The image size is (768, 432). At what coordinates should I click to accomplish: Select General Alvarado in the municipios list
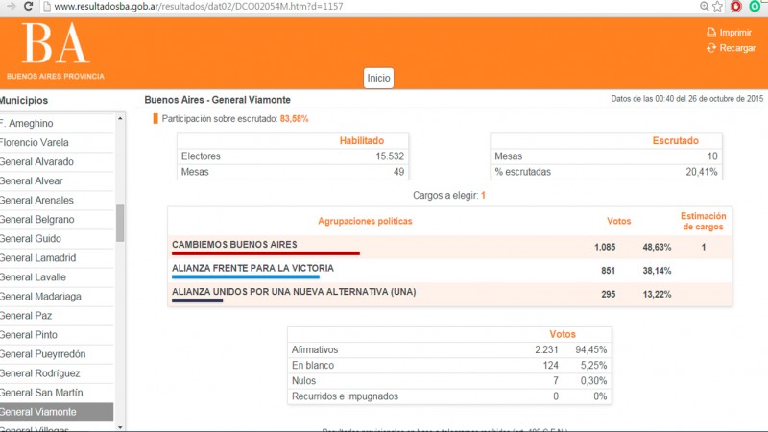(x=36, y=162)
